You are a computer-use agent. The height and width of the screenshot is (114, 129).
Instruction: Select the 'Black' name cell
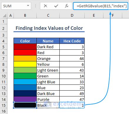(48, 105)
